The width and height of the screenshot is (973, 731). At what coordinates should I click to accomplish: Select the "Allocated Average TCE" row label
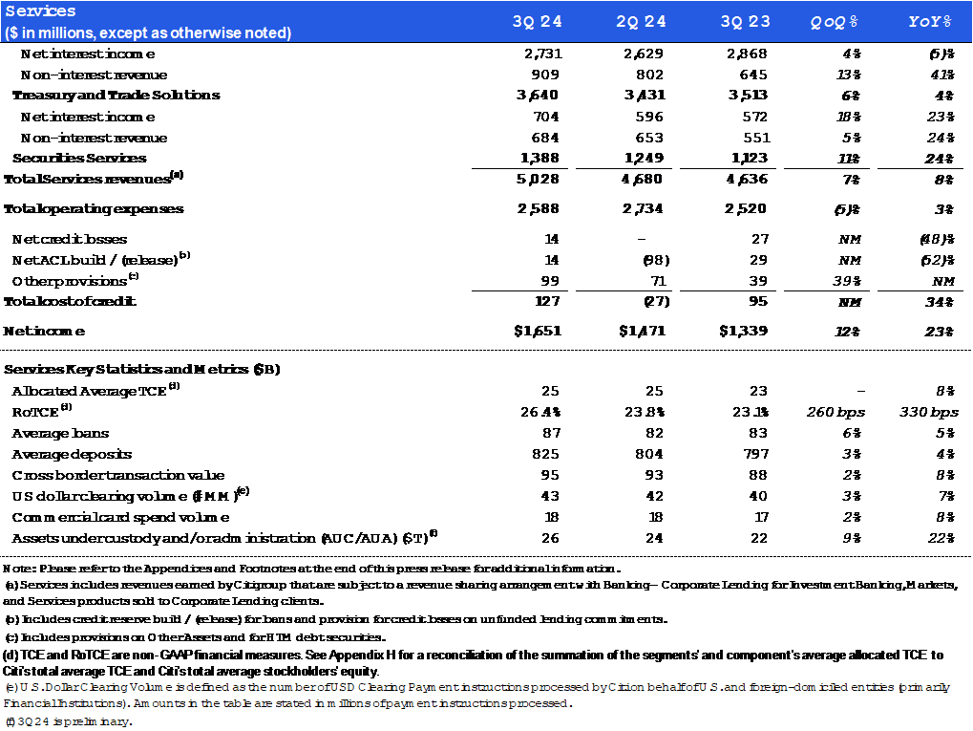coord(96,390)
